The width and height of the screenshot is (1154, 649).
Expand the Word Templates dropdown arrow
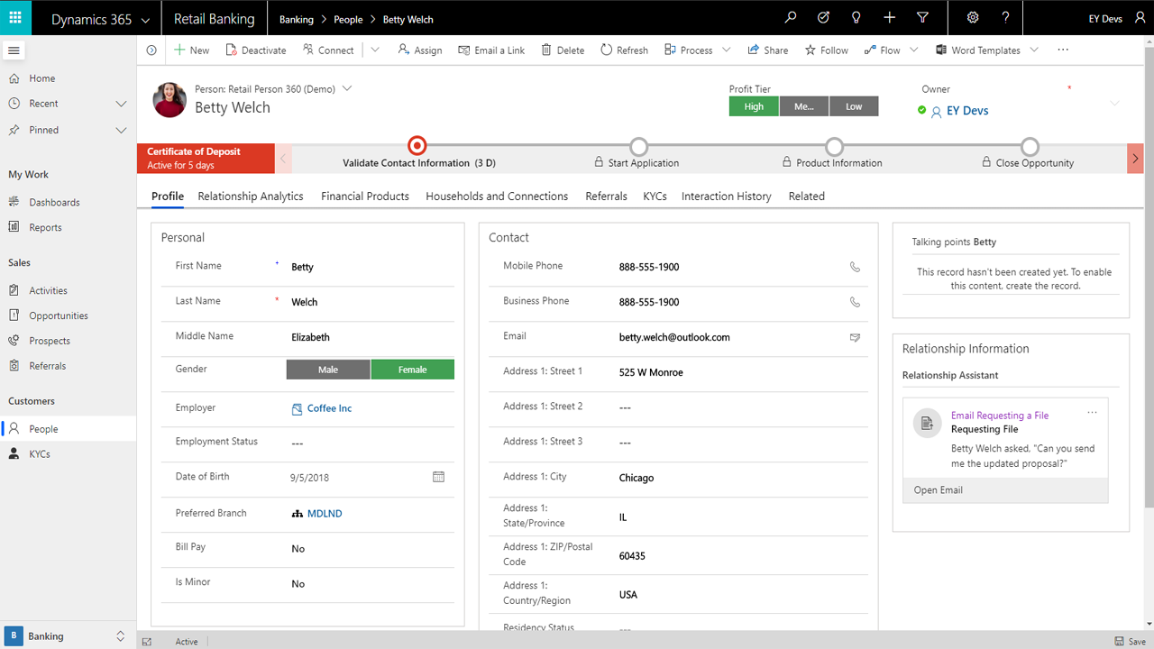[x=1034, y=50]
